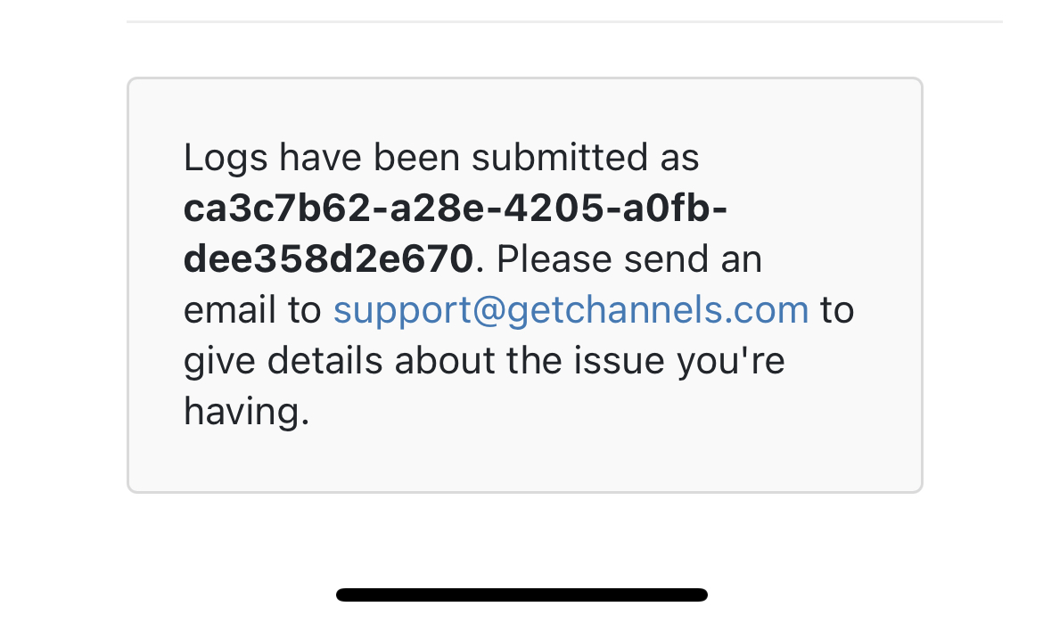Click the words 'Please send an'
1043x623 pixels.
point(629,259)
